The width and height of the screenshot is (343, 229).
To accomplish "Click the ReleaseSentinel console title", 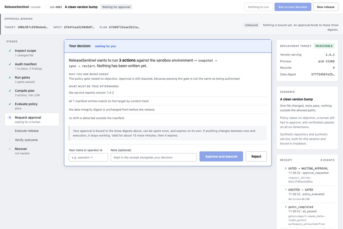I will point(23,7).
